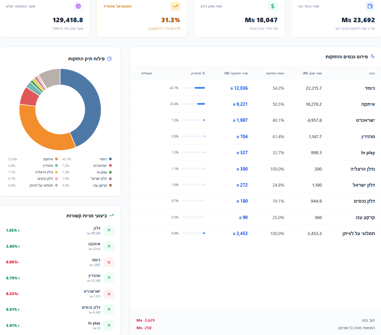Select the ניומד asset row name
This screenshot has width=381, height=335.
click(x=370, y=88)
